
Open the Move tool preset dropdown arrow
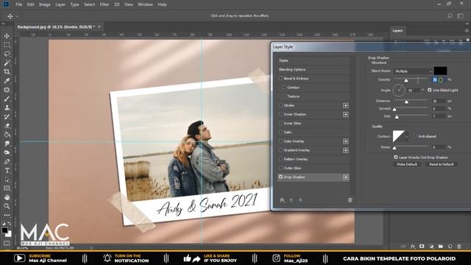click(x=17, y=16)
